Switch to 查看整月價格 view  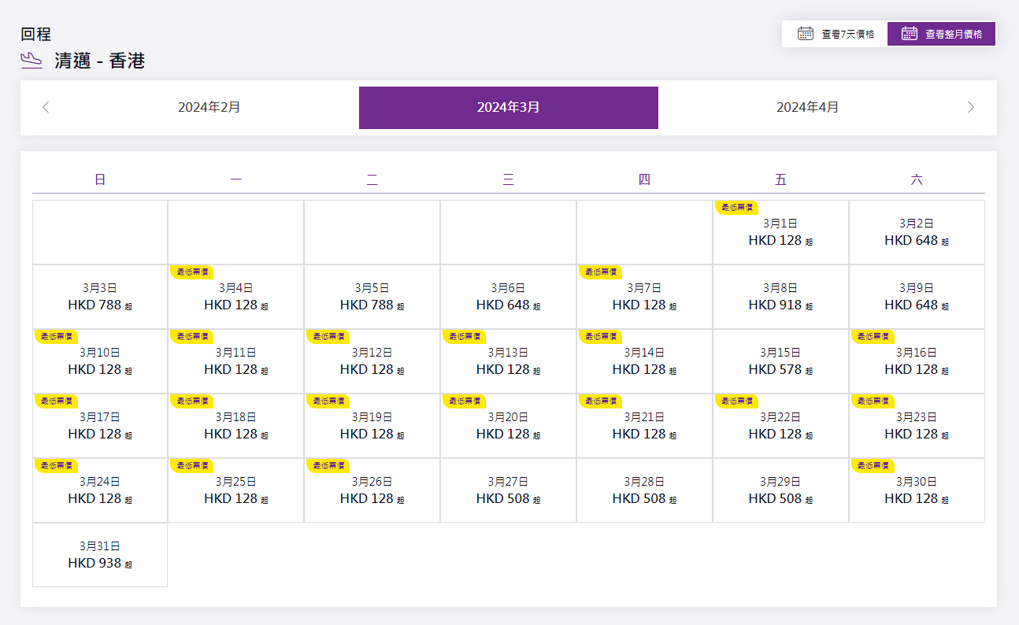(x=942, y=34)
